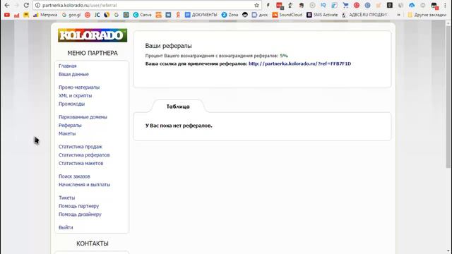The width and height of the screenshot is (452, 254).
Task: Click the KOLORADO logo
Action: point(93,35)
